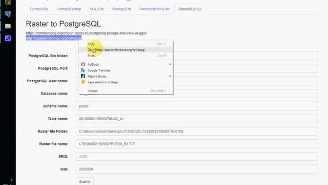This screenshot has height=185, width=328.
Task: Open the yellow folder icon in the sidebar
Action: [x=8, y=26]
